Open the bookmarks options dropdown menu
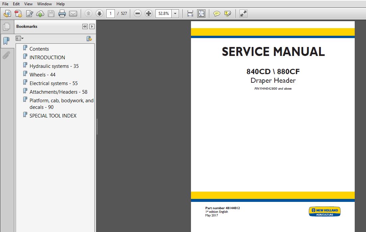Viewport: 366px width, 232px height. click(19, 38)
